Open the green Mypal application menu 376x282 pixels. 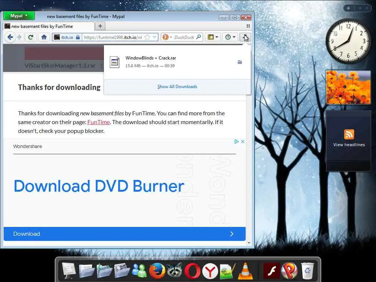pos(19,16)
